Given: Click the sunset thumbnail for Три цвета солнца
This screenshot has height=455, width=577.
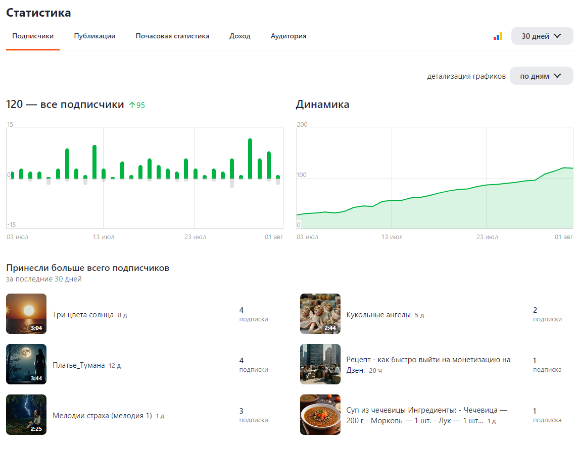Looking at the screenshot, I should point(26,313).
